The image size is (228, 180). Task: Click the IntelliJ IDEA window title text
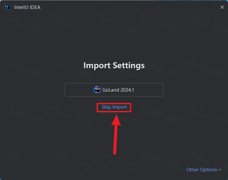[27, 7]
